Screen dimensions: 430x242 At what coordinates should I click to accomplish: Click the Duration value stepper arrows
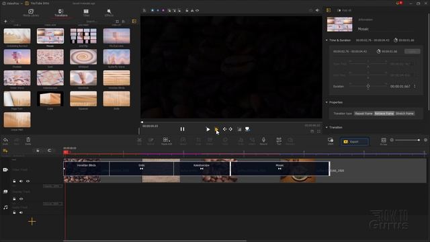click(x=415, y=87)
